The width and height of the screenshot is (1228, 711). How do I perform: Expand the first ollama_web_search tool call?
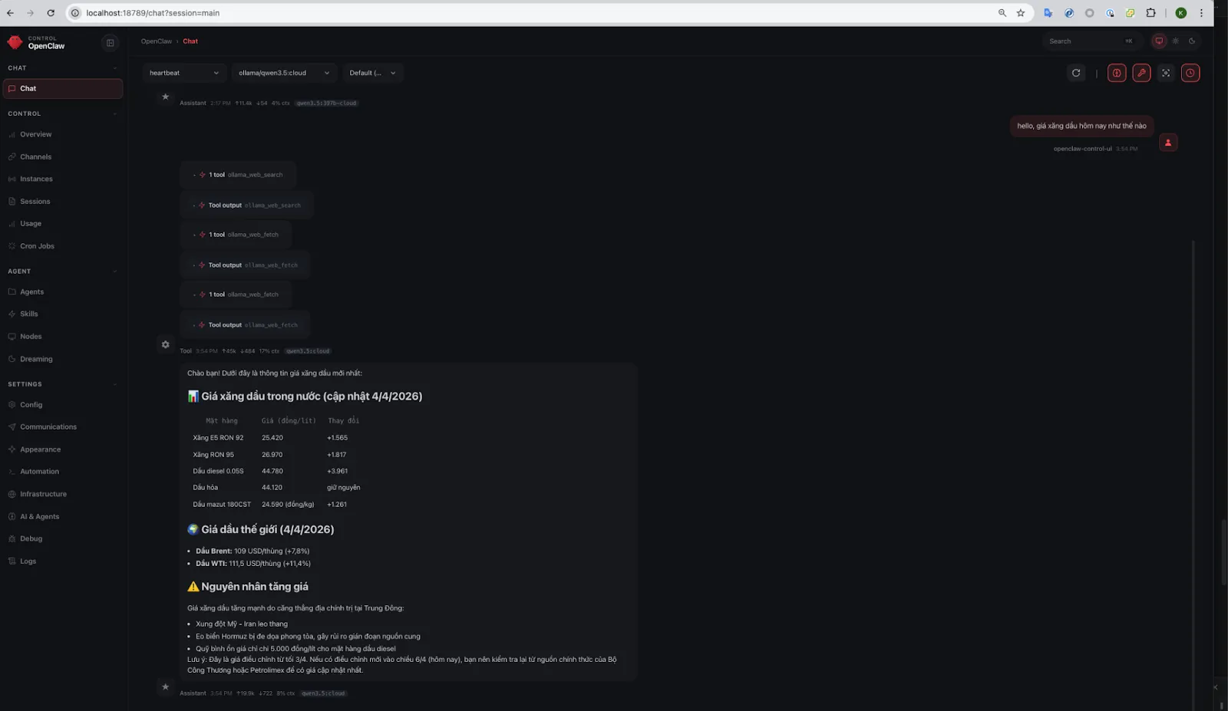click(x=238, y=175)
